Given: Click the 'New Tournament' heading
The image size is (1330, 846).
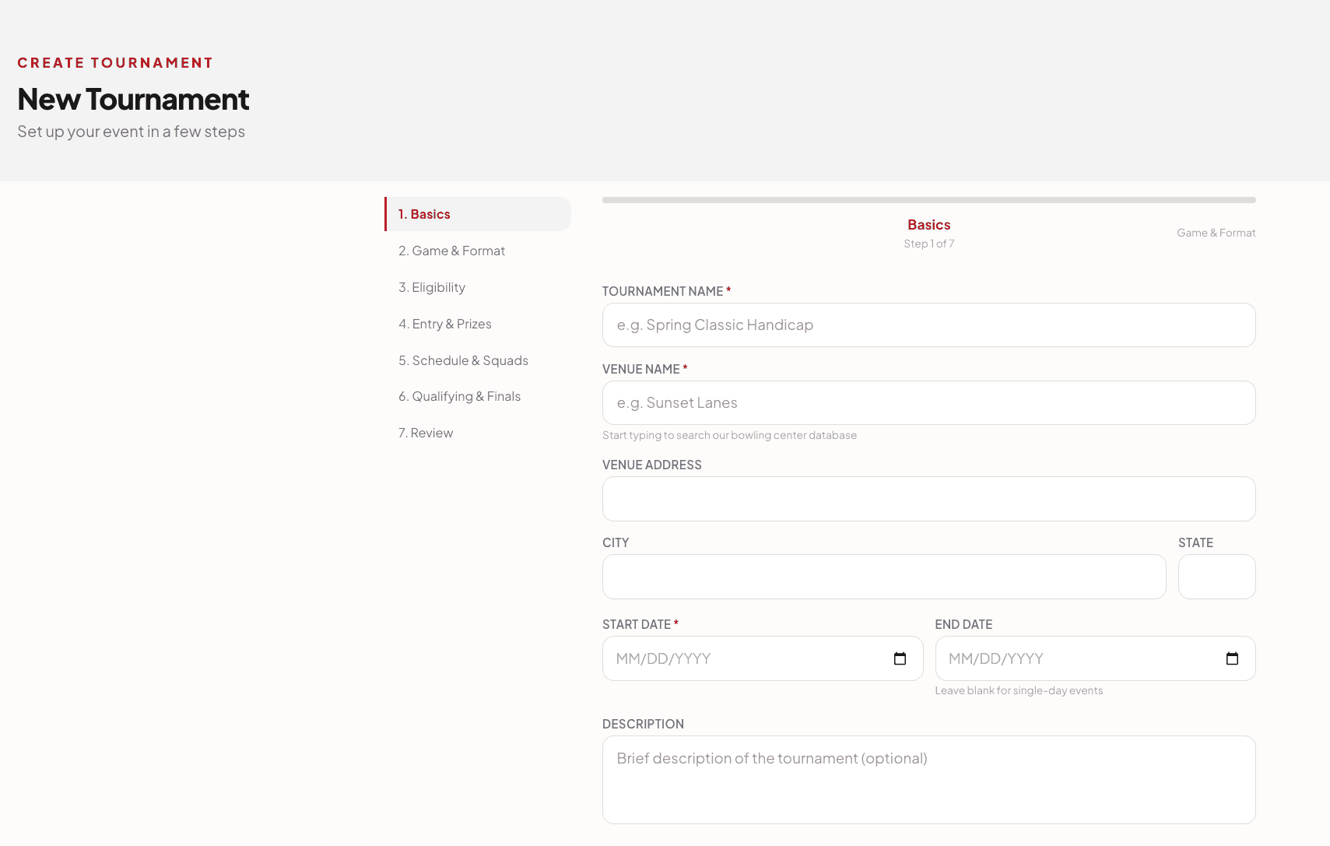Looking at the screenshot, I should click(x=133, y=100).
